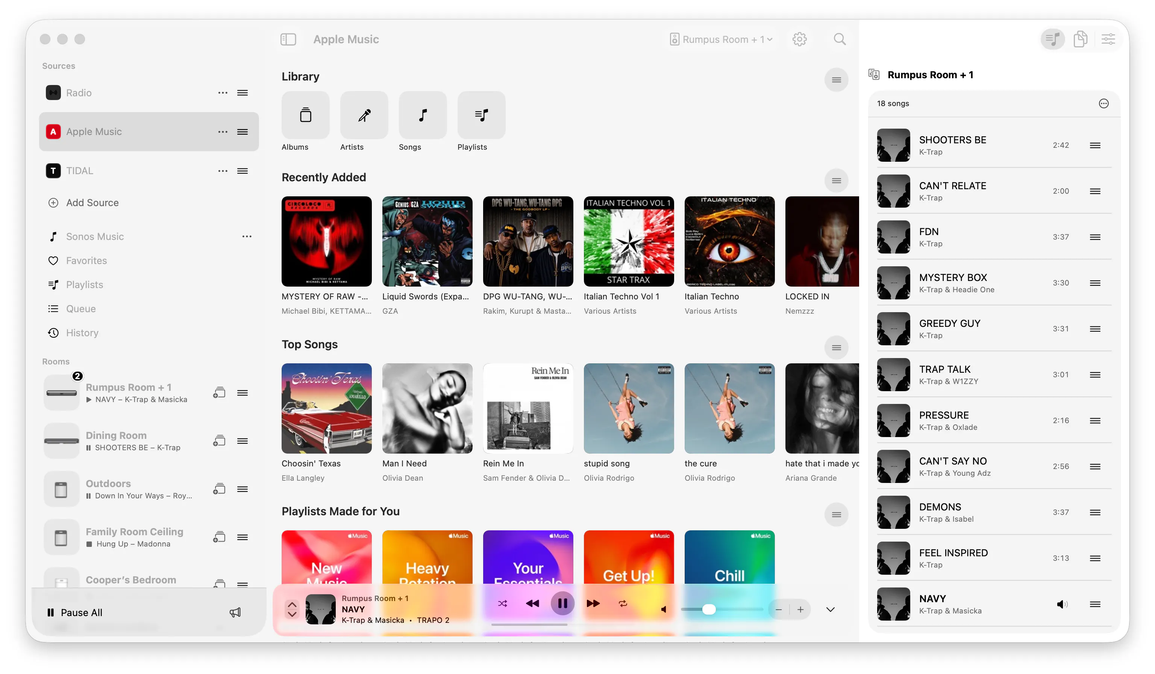Image resolution: width=1155 pixels, height=674 pixels.
Task: Decrease volume with the minus button
Action: [x=778, y=609]
